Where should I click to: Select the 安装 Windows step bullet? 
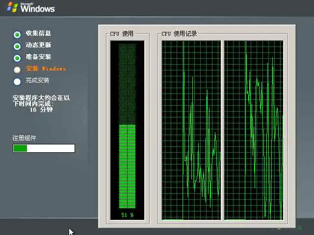pyautogui.click(x=17, y=70)
